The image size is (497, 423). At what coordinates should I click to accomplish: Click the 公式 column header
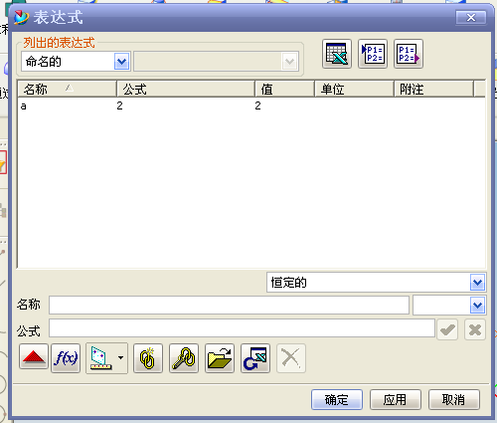point(186,89)
